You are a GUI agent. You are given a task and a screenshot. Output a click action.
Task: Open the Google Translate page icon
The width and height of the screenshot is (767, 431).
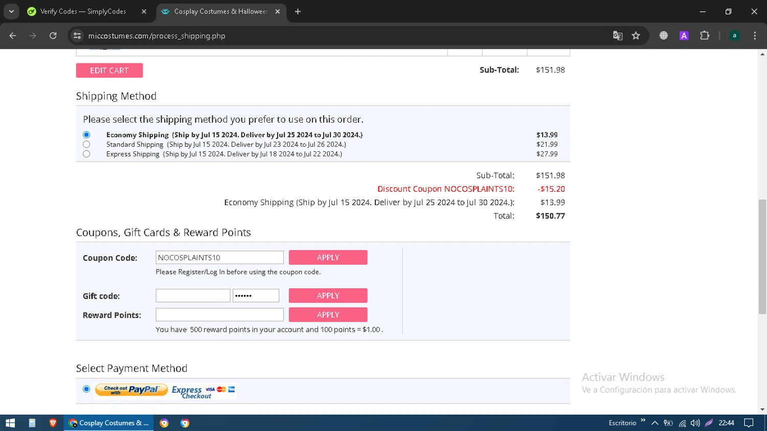pos(618,36)
